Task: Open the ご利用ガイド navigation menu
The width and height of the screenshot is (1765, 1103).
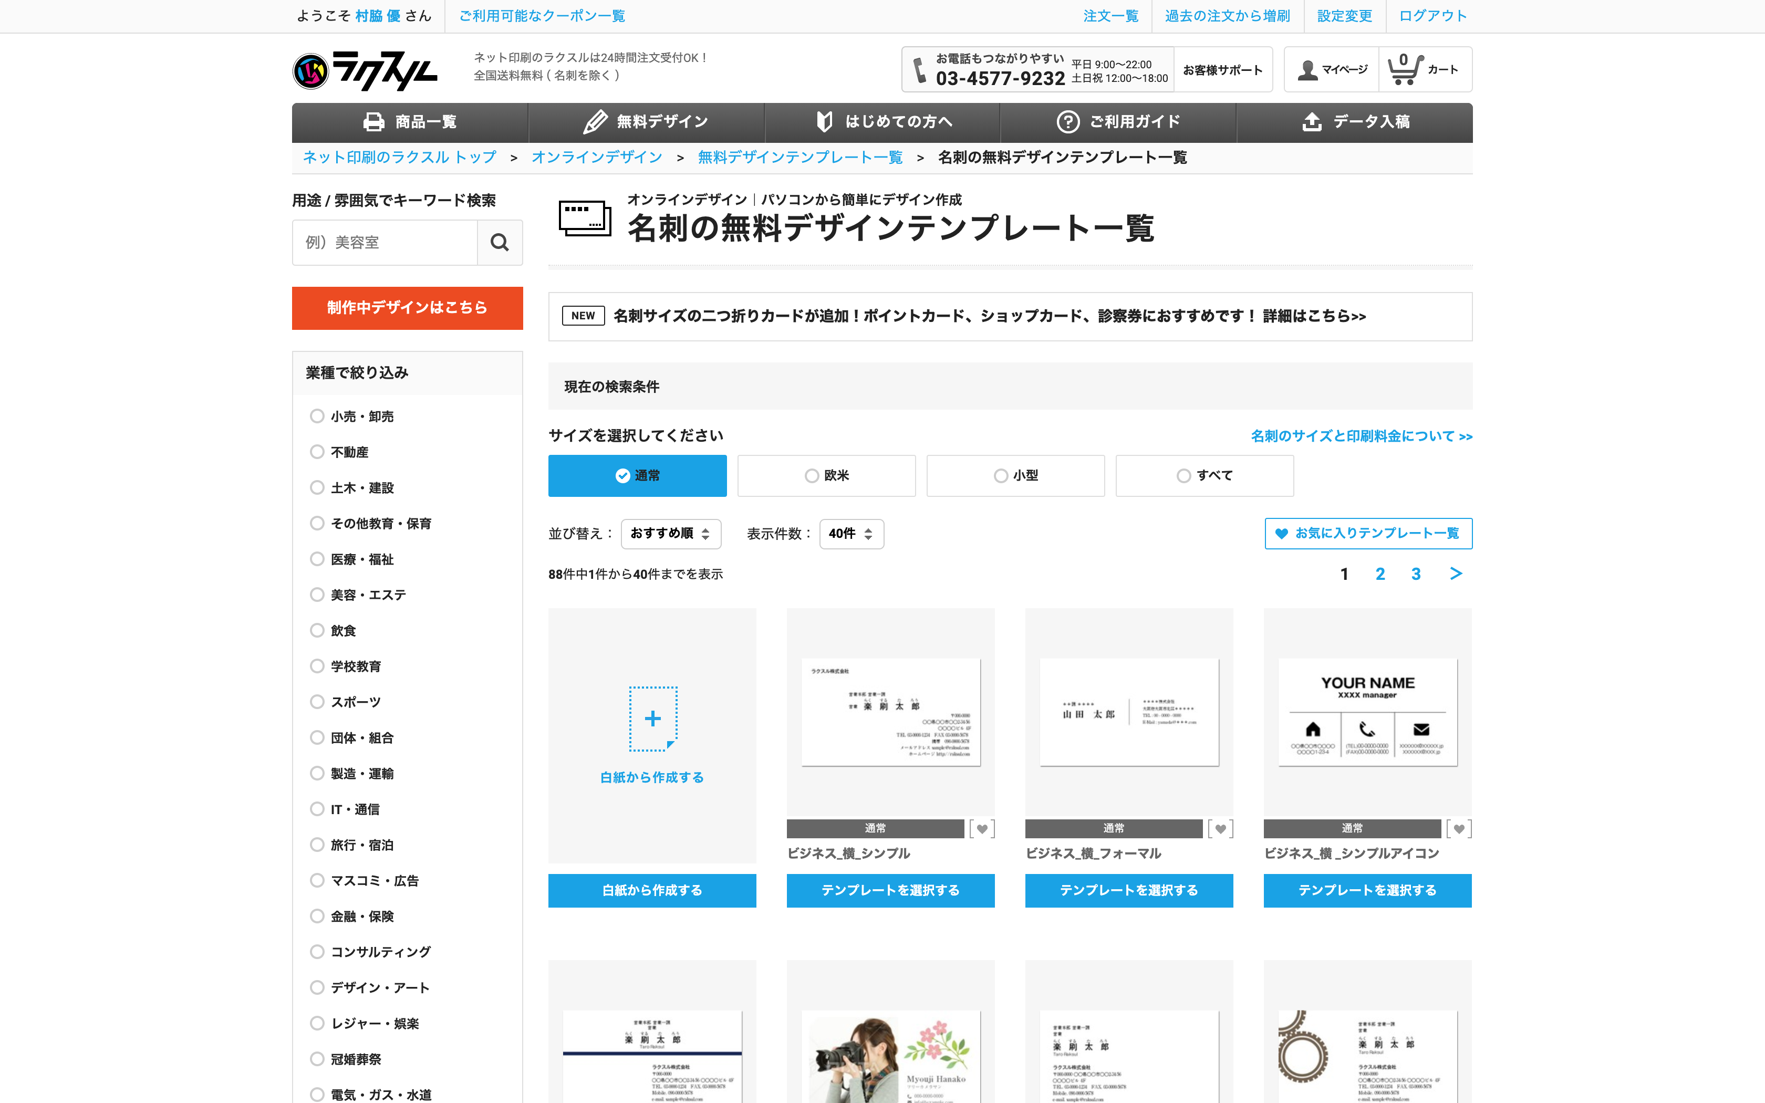Action: click(x=1118, y=122)
